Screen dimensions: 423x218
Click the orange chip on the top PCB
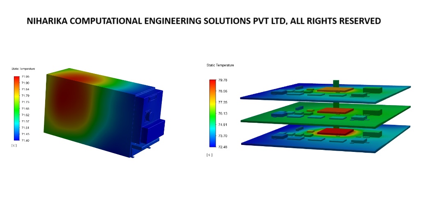(x=336, y=89)
